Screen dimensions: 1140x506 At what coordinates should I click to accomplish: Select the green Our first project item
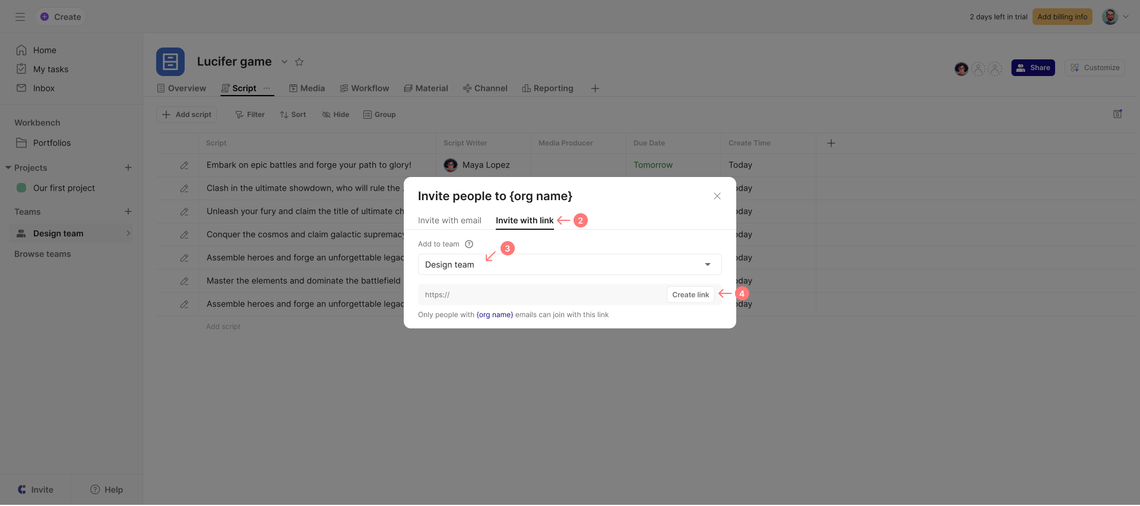click(x=64, y=188)
